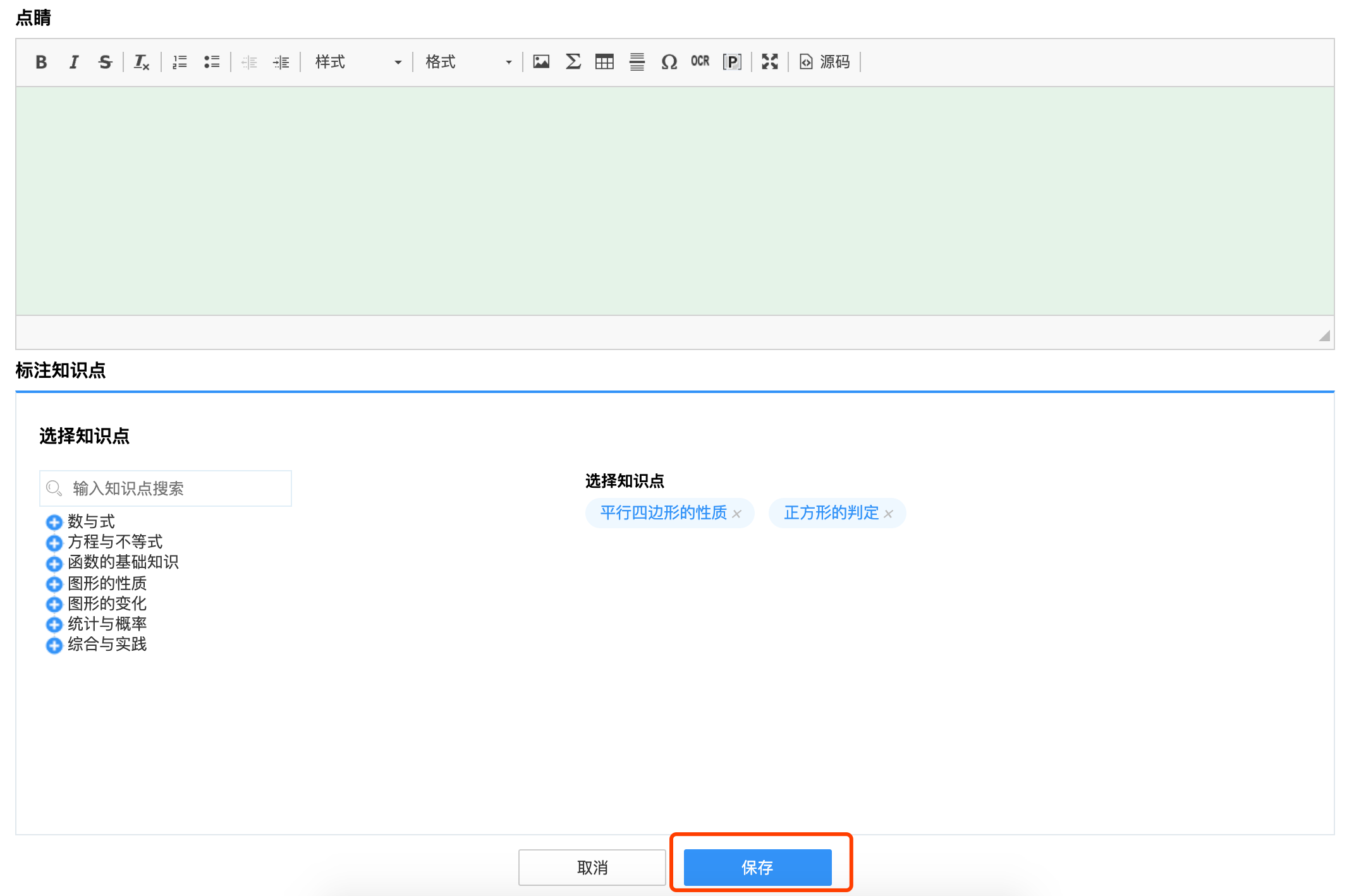Viewport: 1354px width, 896px height.
Task: Click the OCR recognition tool
Action: click(x=700, y=61)
